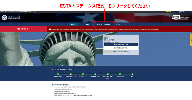This screenshot has width=192, height=100.
Task: Open the 新規に申請を作成する dropdown button
Action: pyautogui.click(x=121, y=45)
